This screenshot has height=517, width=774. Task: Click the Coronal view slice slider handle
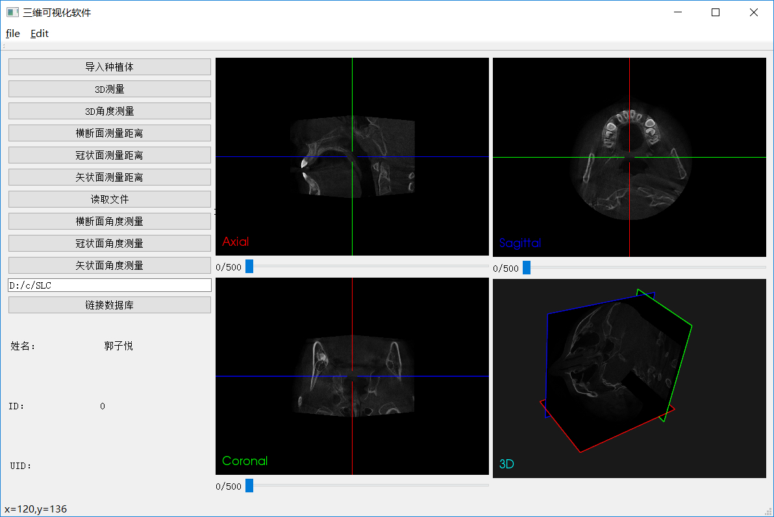point(249,485)
